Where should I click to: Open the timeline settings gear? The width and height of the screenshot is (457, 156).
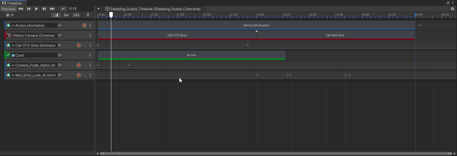tap(452, 9)
